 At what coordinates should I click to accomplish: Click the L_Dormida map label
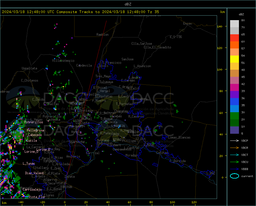click(x=178, y=161)
